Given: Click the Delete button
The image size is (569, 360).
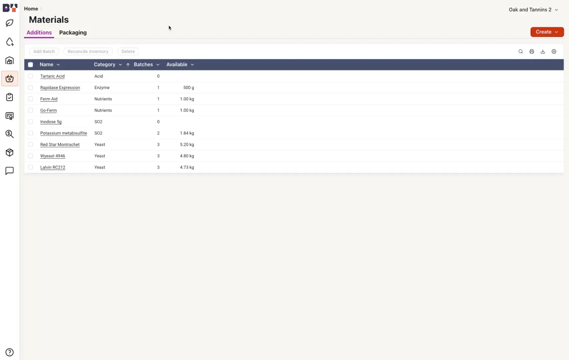Looking at the screenshot, I should [128, 51].
